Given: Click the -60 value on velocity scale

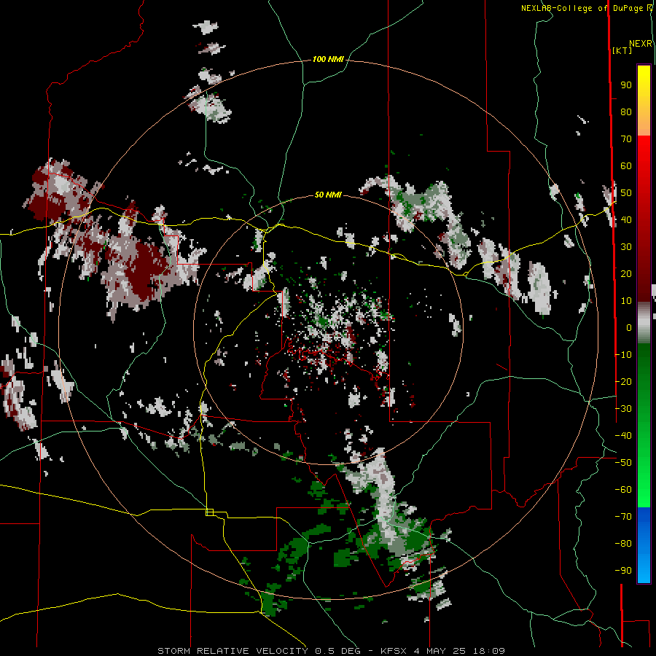Looking at the screenshot, I should pos(623,490).
